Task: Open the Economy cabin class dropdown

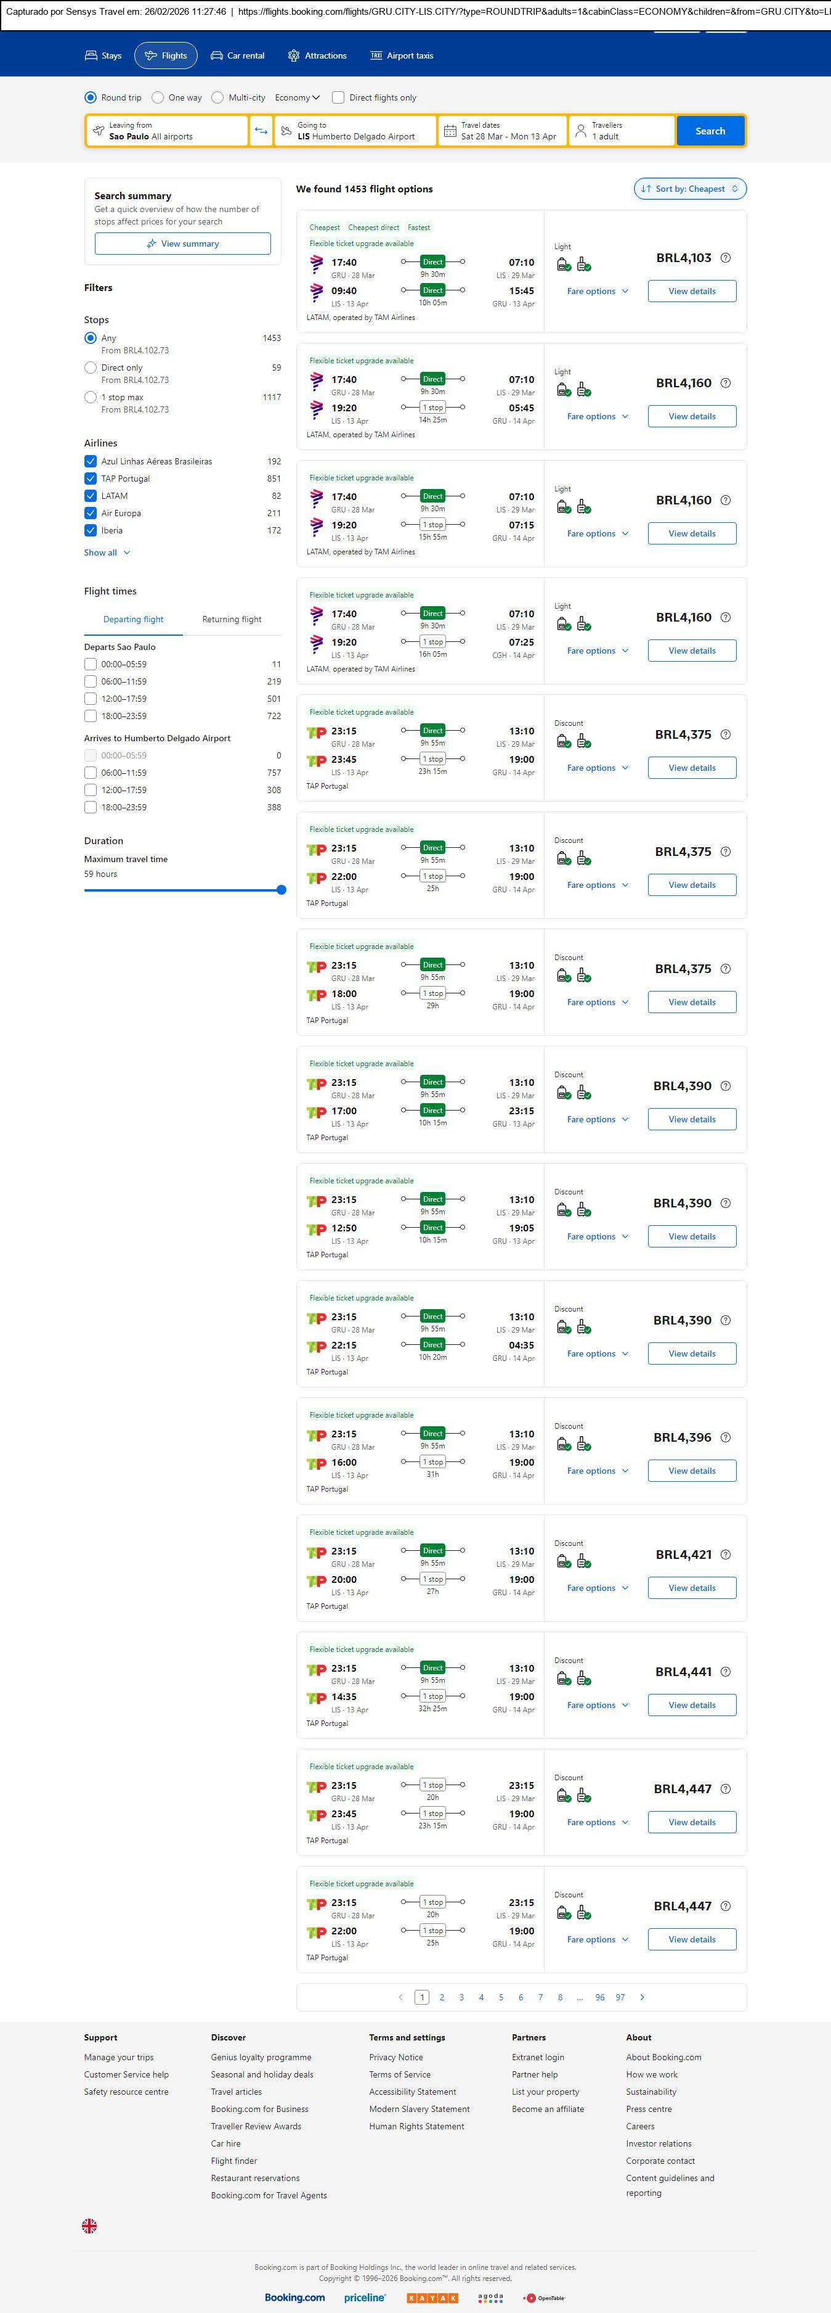Action: click(297, 98)
